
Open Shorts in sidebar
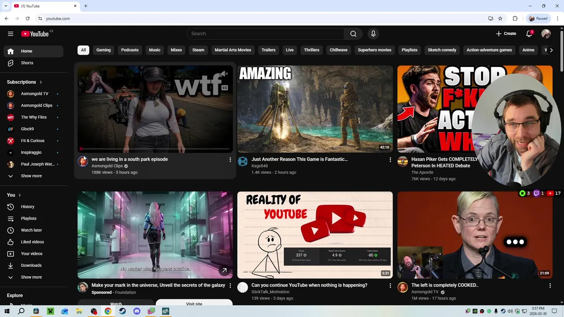(x=33, y=63)
